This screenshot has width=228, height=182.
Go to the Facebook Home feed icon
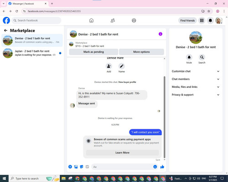coord(91,20)
